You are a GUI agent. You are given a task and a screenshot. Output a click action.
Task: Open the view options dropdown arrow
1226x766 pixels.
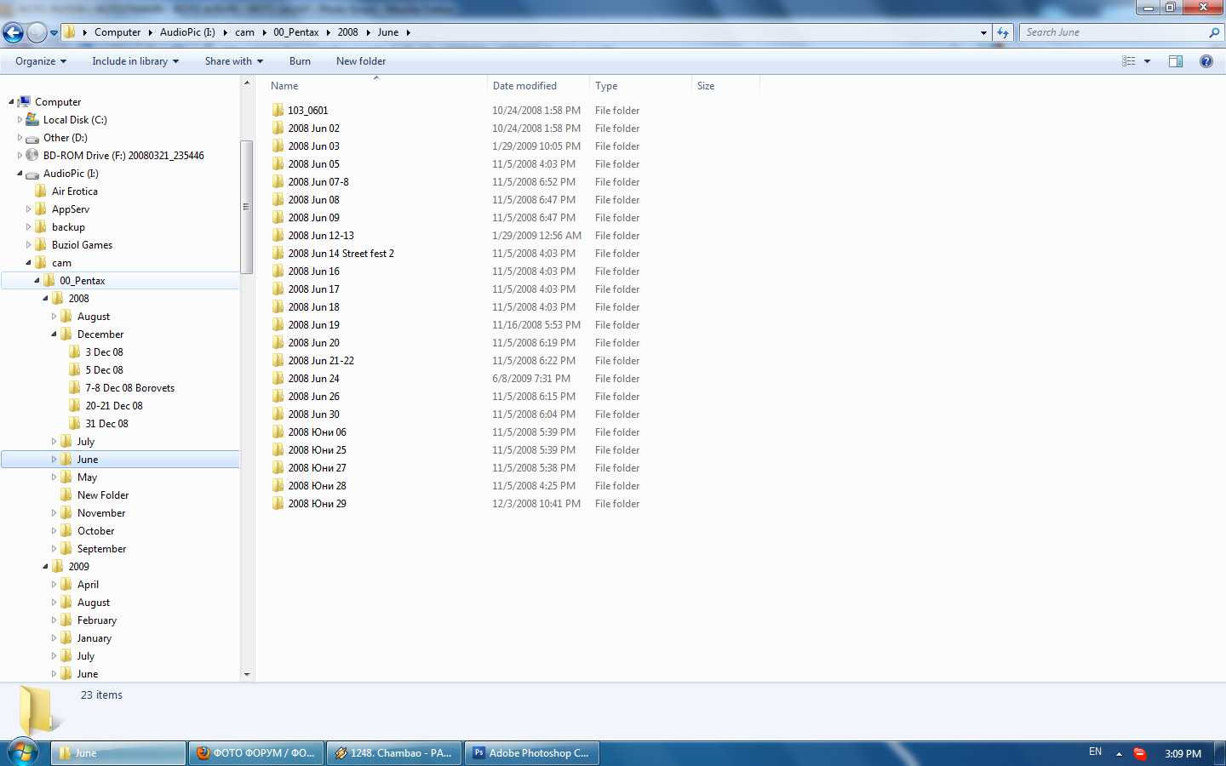1147,61
